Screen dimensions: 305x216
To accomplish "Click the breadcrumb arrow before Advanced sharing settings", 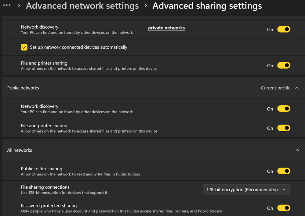I will click(x=146, y=5).
